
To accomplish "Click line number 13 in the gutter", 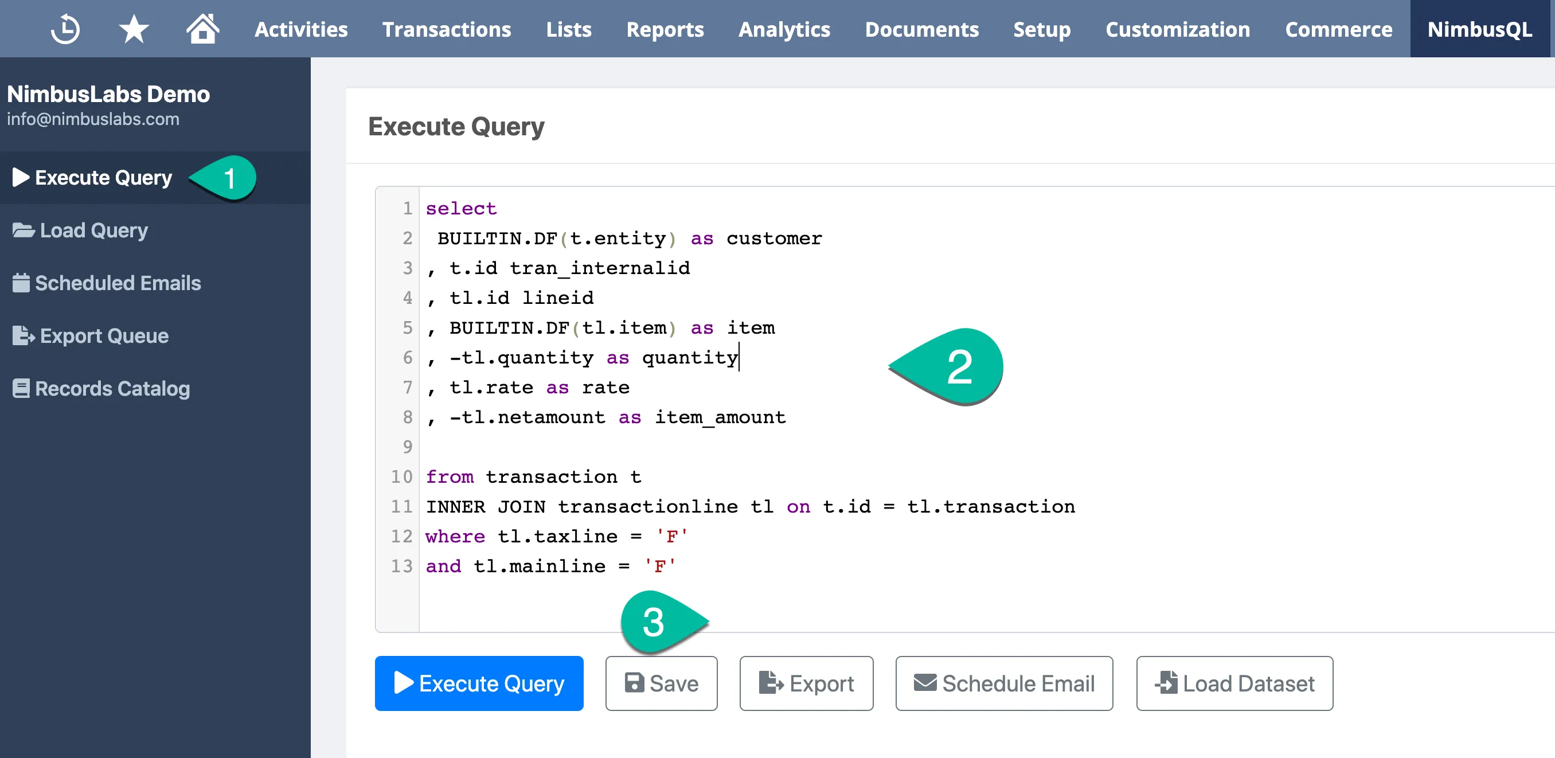I will pyautogui.click(x=401, y=565).
